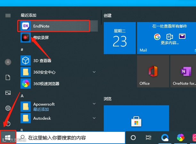Click the 创建 tile group heading
This screenshot has width=196, height=144.
coord(108,16)
